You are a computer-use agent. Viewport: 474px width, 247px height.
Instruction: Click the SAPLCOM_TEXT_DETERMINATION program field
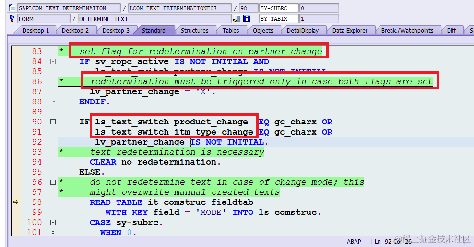tap(69, 8)
